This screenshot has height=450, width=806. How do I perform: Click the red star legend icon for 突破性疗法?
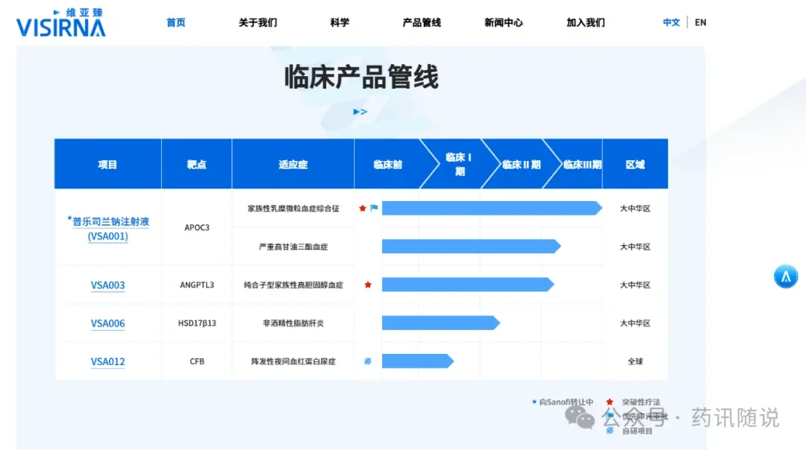tap(610, 402)
